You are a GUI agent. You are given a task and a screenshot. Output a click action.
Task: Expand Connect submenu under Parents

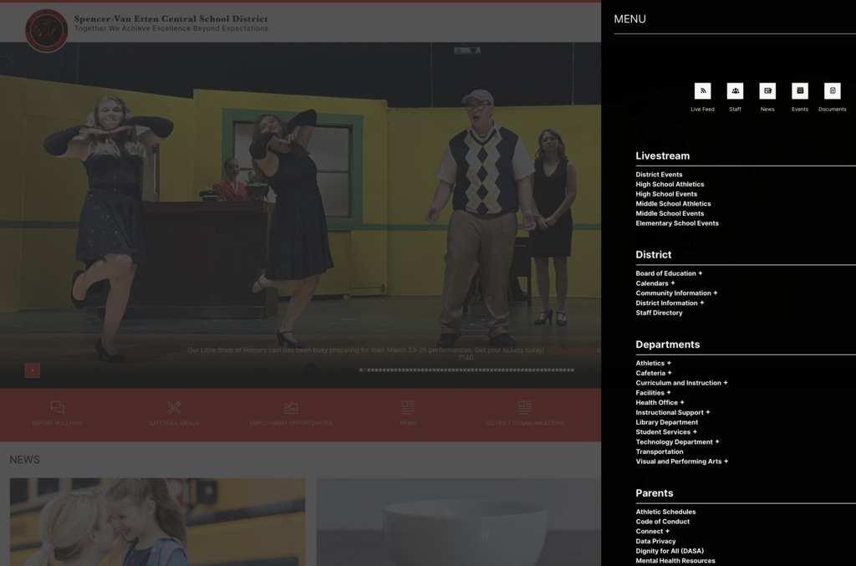point(667,531)
